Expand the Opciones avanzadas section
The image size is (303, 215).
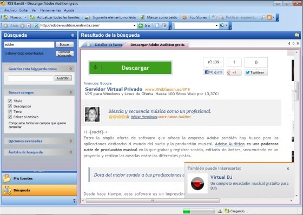71,141
